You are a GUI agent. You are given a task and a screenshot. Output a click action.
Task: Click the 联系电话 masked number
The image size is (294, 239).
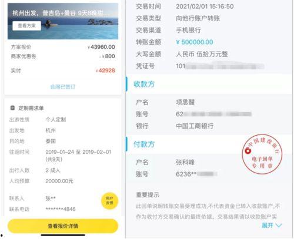(61, 209)
